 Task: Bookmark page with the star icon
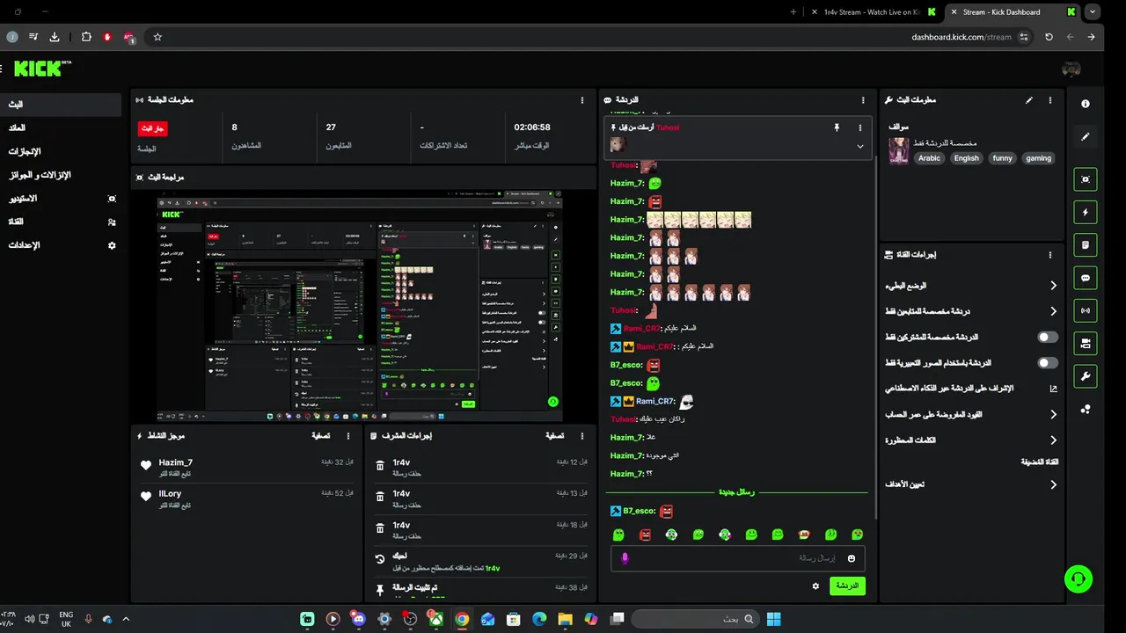pyautogui.click(x=157, y=37)
